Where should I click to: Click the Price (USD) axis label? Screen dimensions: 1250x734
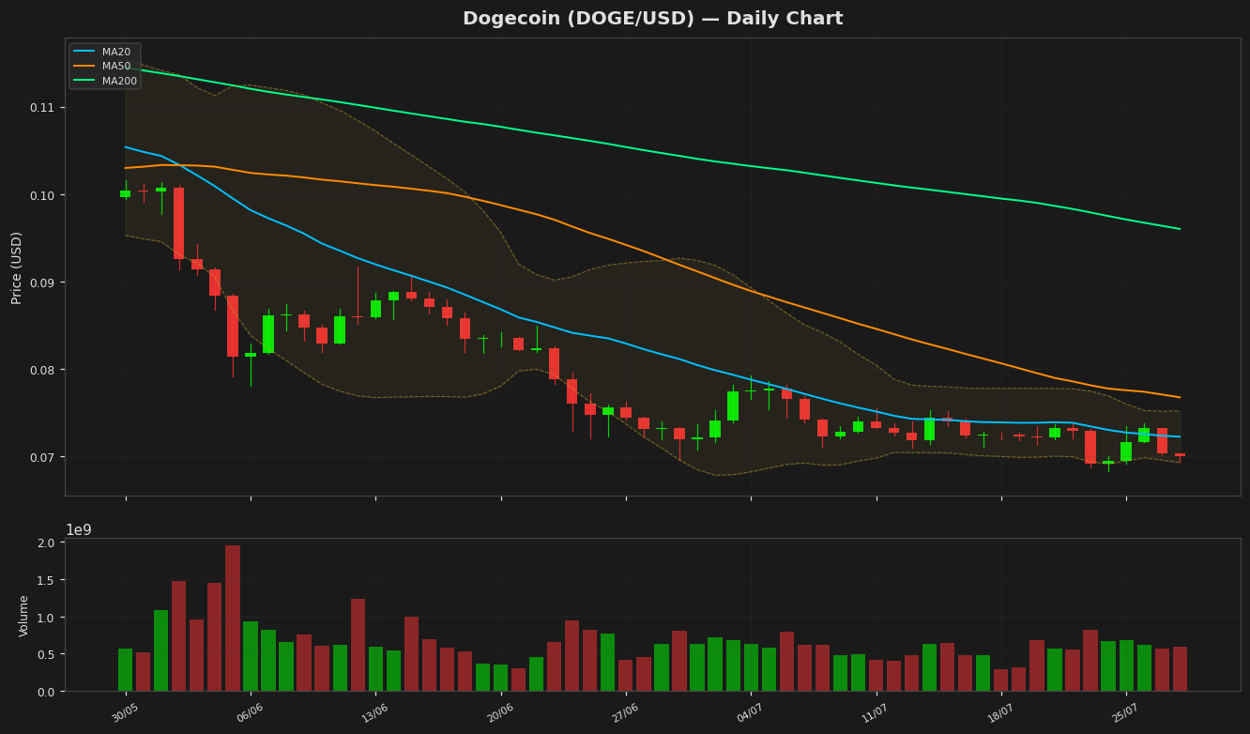[17, 268]
